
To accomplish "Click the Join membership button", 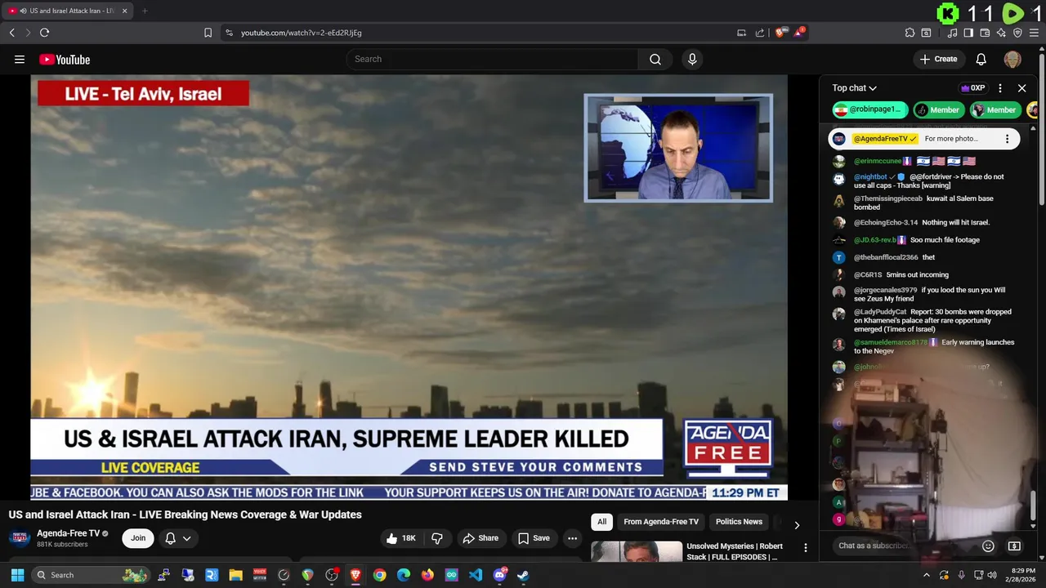I will (x=138, y=538).
